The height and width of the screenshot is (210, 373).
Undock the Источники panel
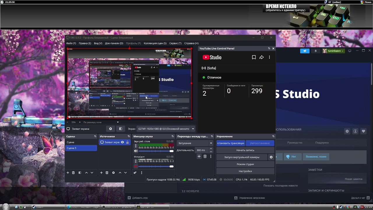(129, 136)
